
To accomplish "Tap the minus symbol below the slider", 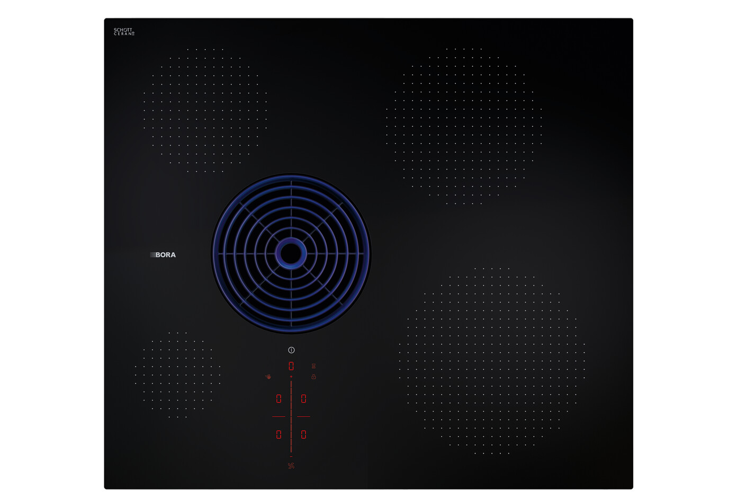I will click(291, 456).
